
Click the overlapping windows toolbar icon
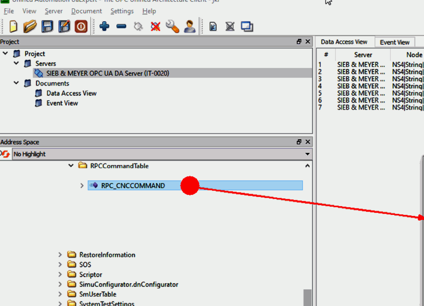tap(247, 27)
